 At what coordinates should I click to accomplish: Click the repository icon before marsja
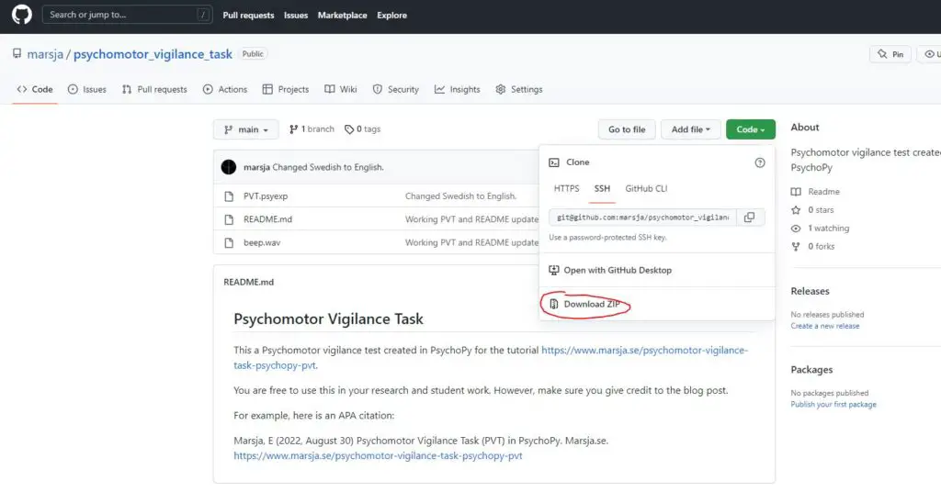click(17, 54)
